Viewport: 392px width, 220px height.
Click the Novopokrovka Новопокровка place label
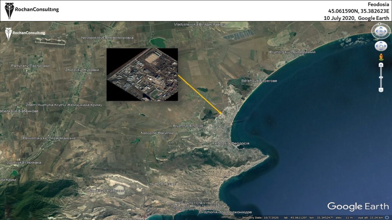tap(107, 38)
